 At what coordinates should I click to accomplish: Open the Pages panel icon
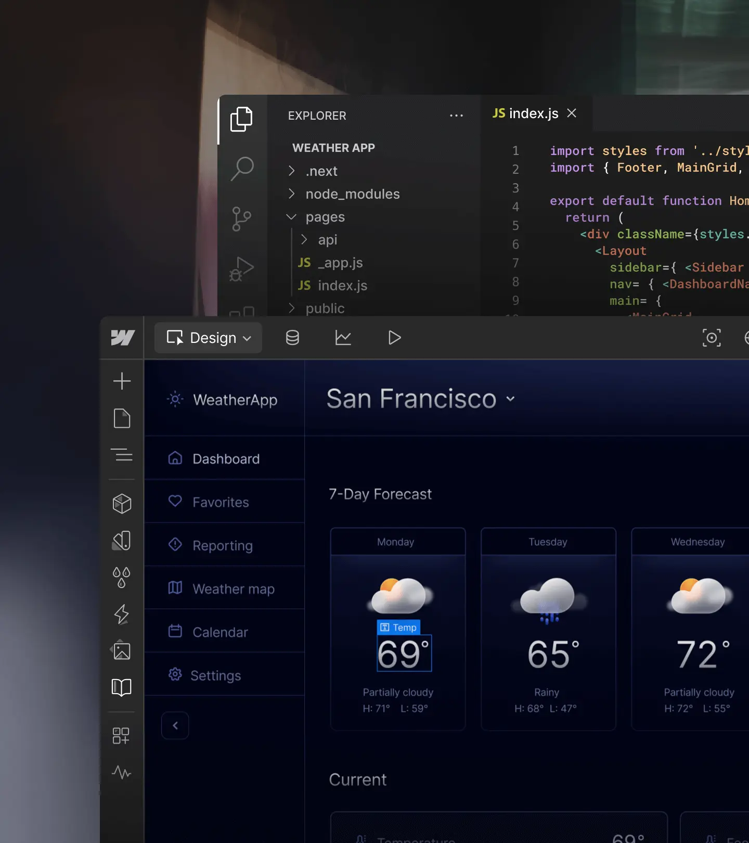tap(122, 418)
